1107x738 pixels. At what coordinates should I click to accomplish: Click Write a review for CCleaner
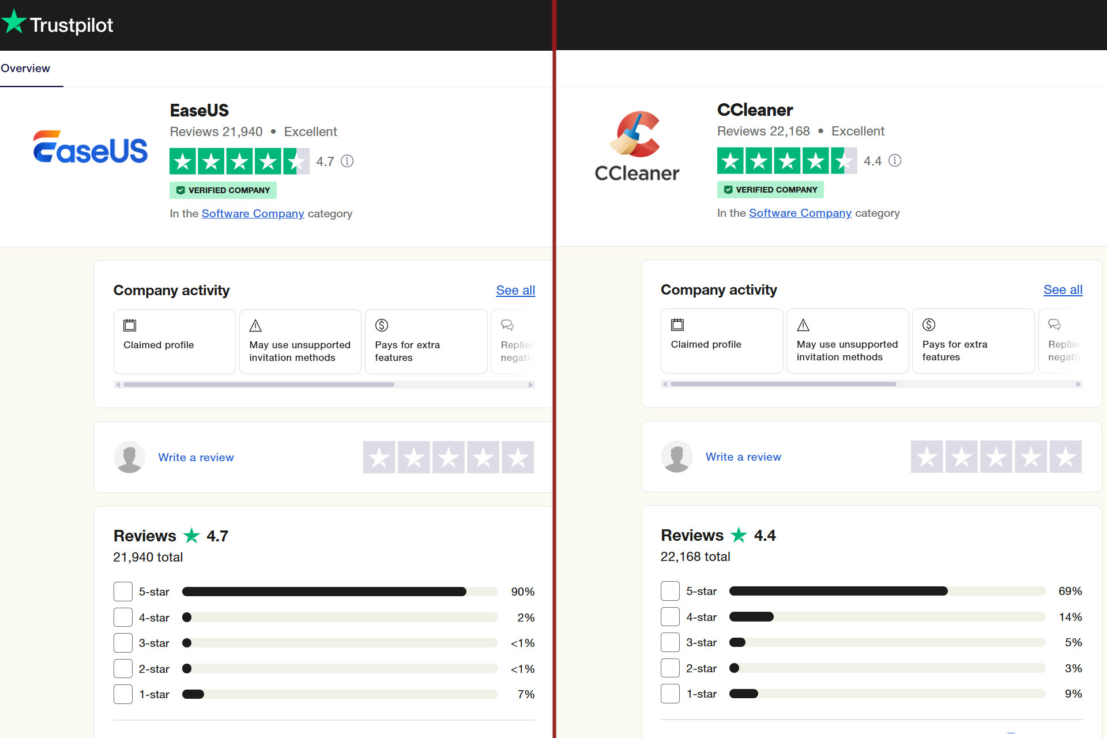point(743,456)
